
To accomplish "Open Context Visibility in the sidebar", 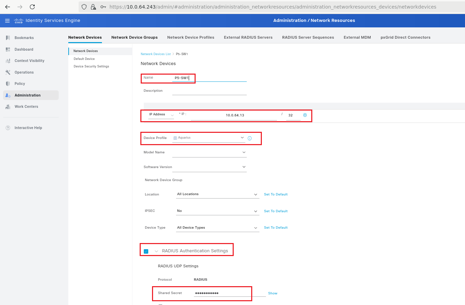I will coord(29,61).
